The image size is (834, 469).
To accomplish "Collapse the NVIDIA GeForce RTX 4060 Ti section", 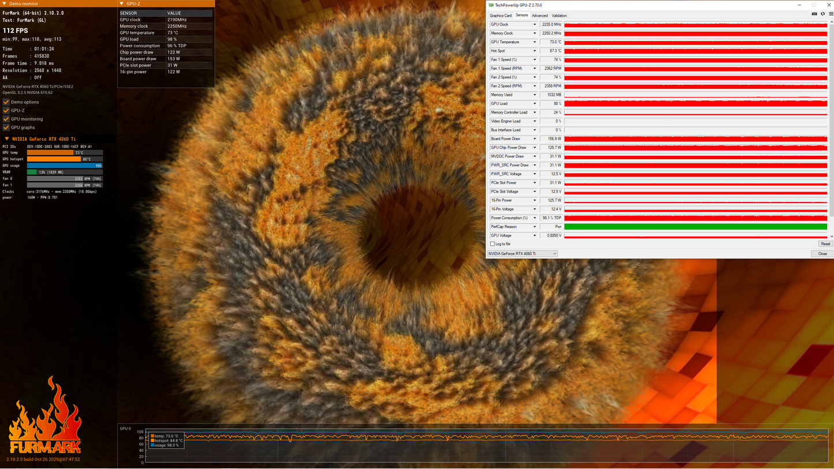I will coord(6,139).
